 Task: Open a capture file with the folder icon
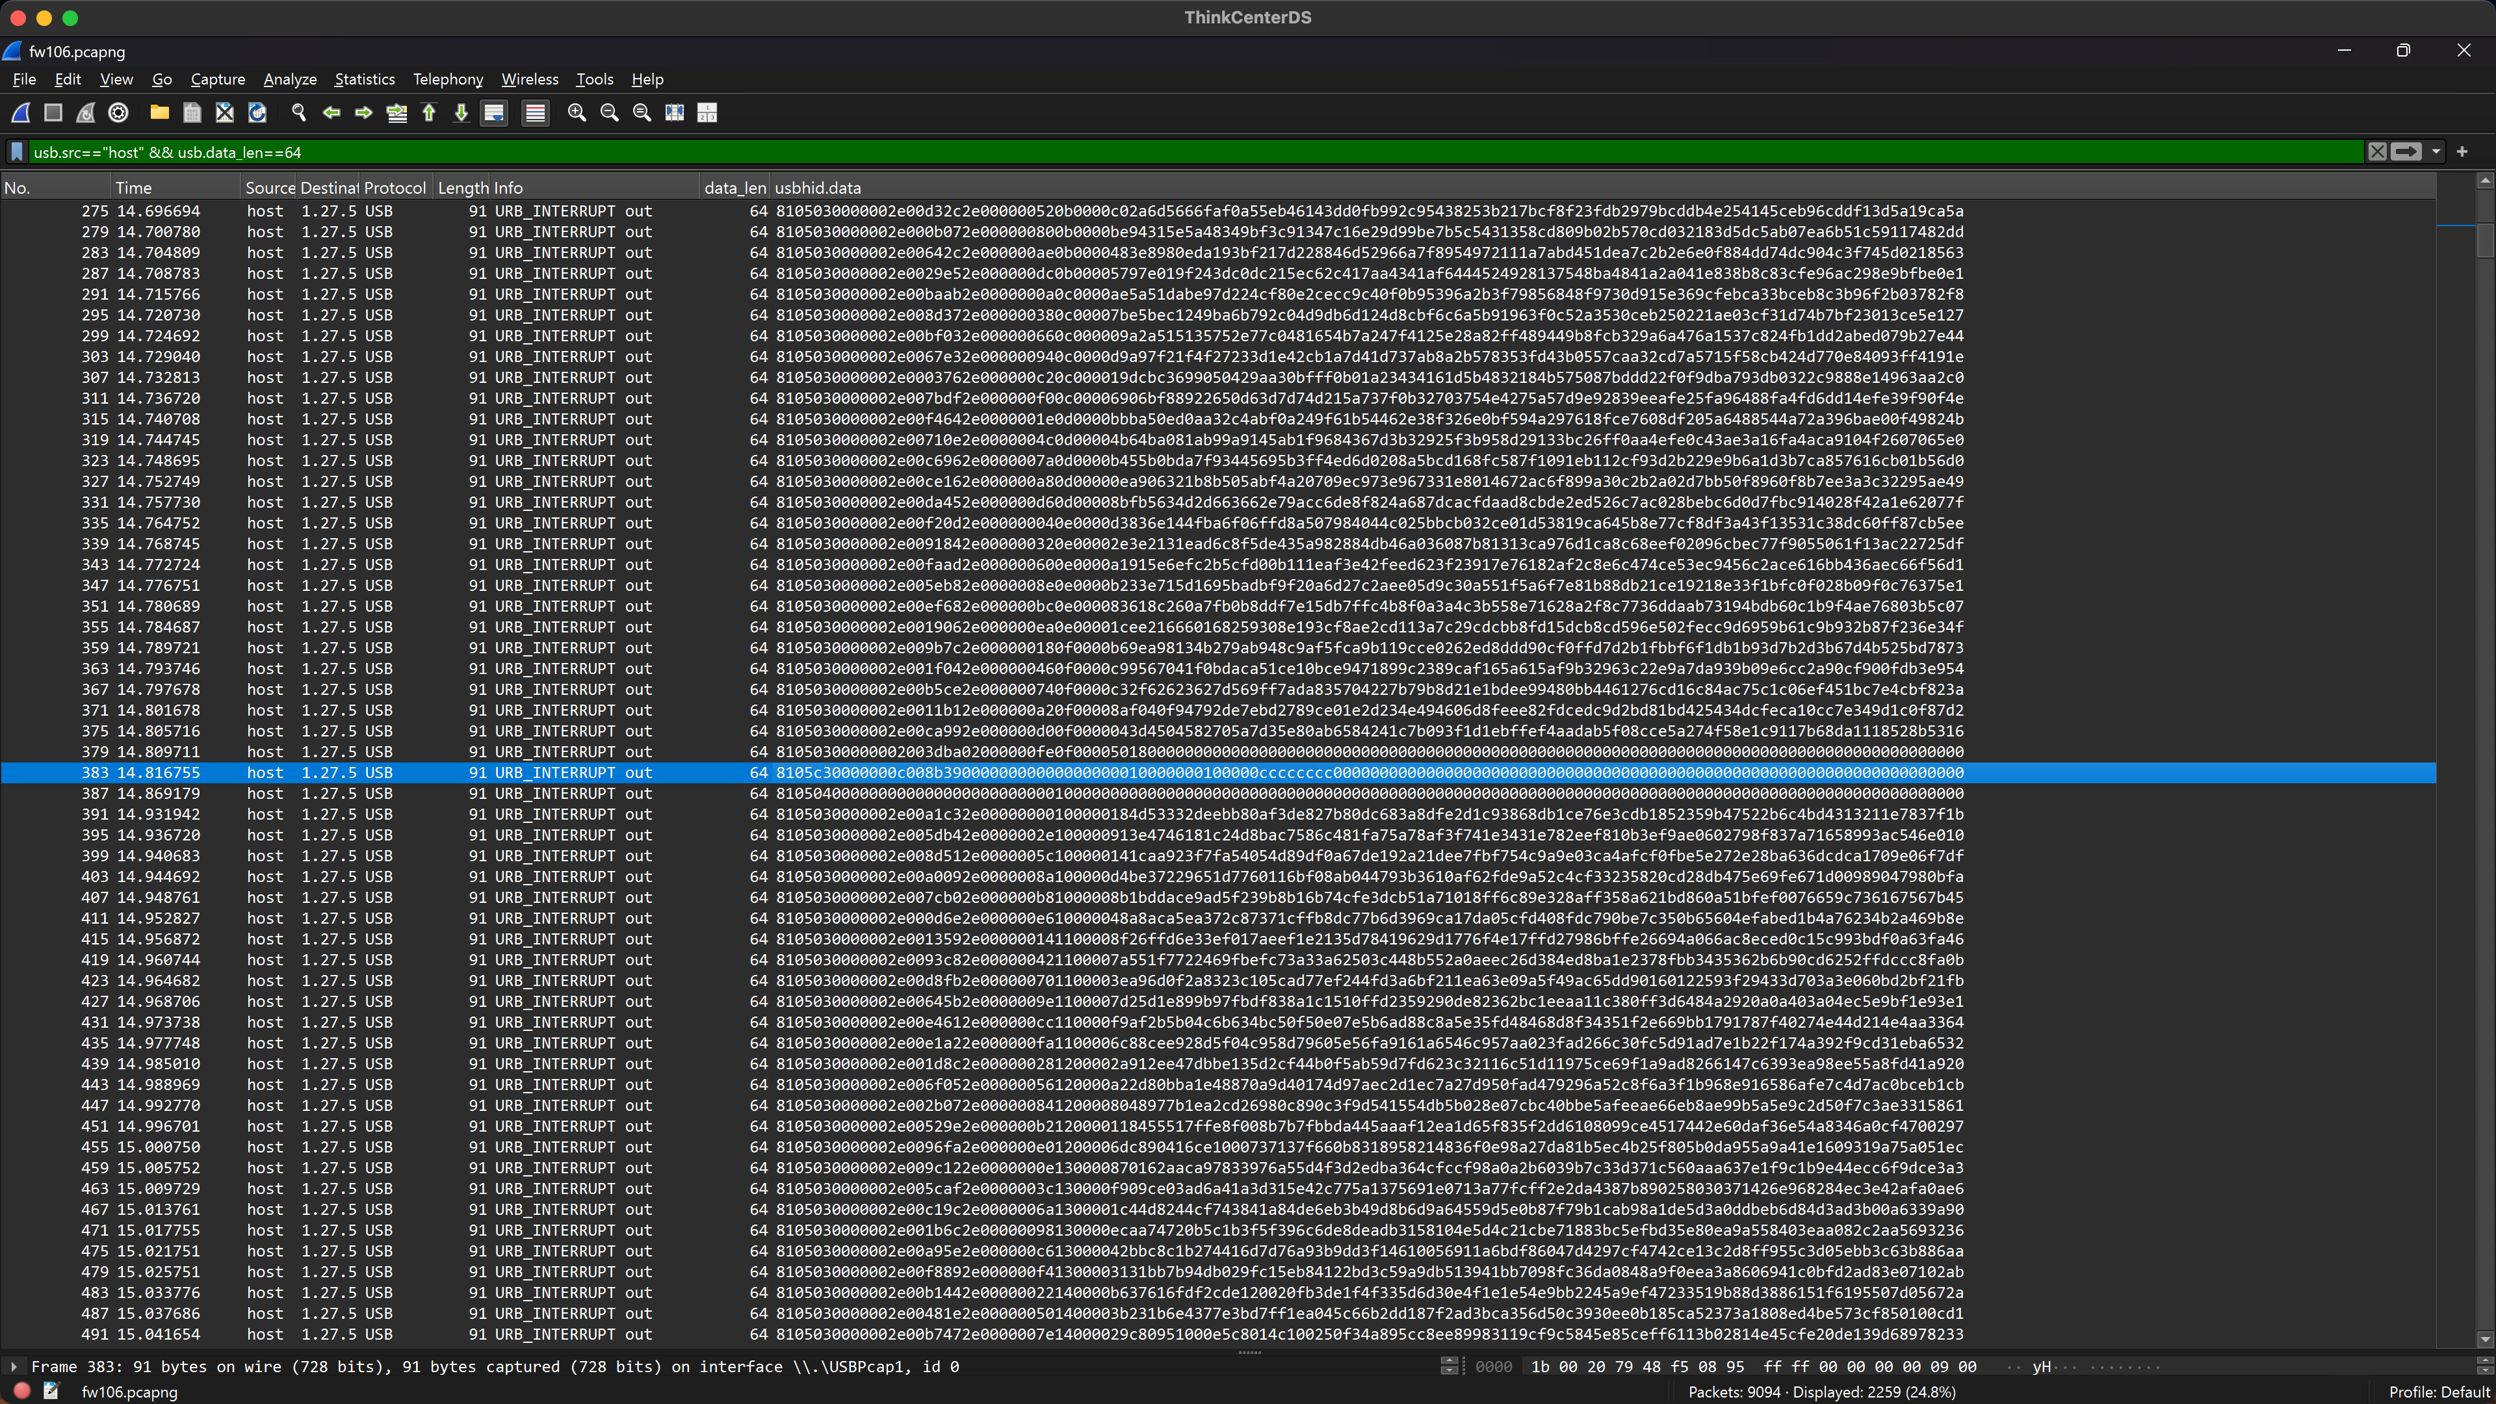160,113
